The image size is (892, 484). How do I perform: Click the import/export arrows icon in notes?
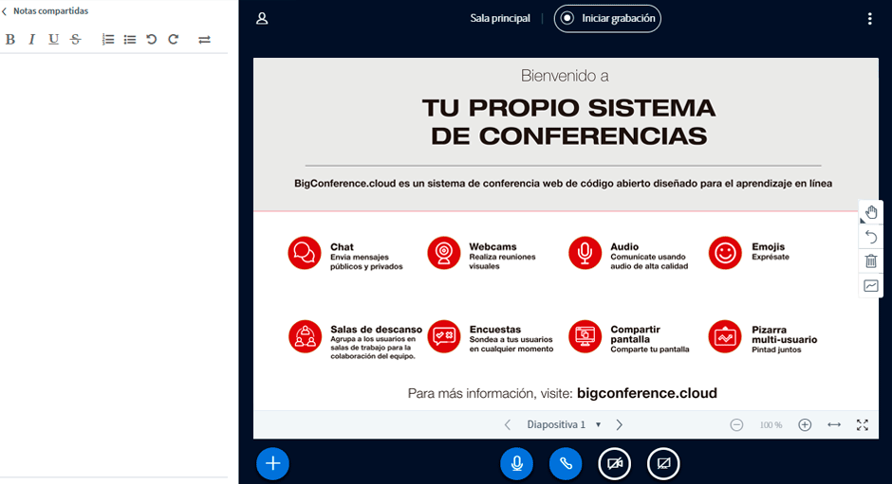coord(204,40)
